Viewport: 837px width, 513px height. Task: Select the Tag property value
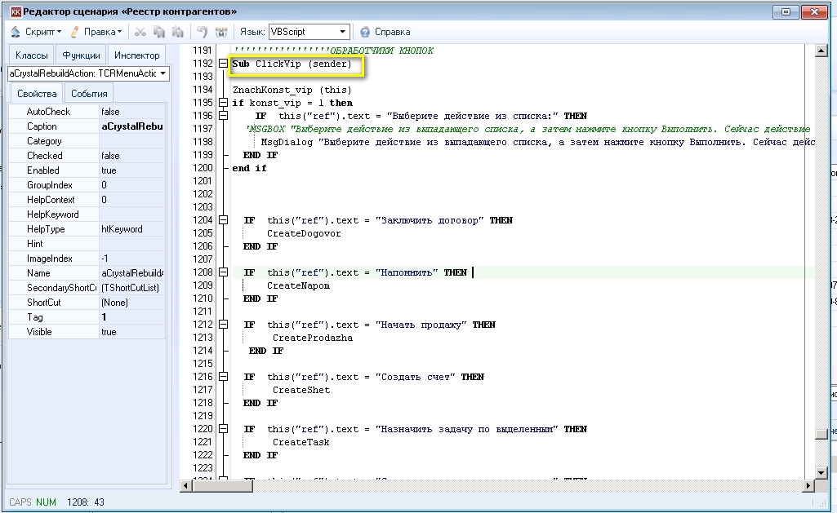click(131, 317)
